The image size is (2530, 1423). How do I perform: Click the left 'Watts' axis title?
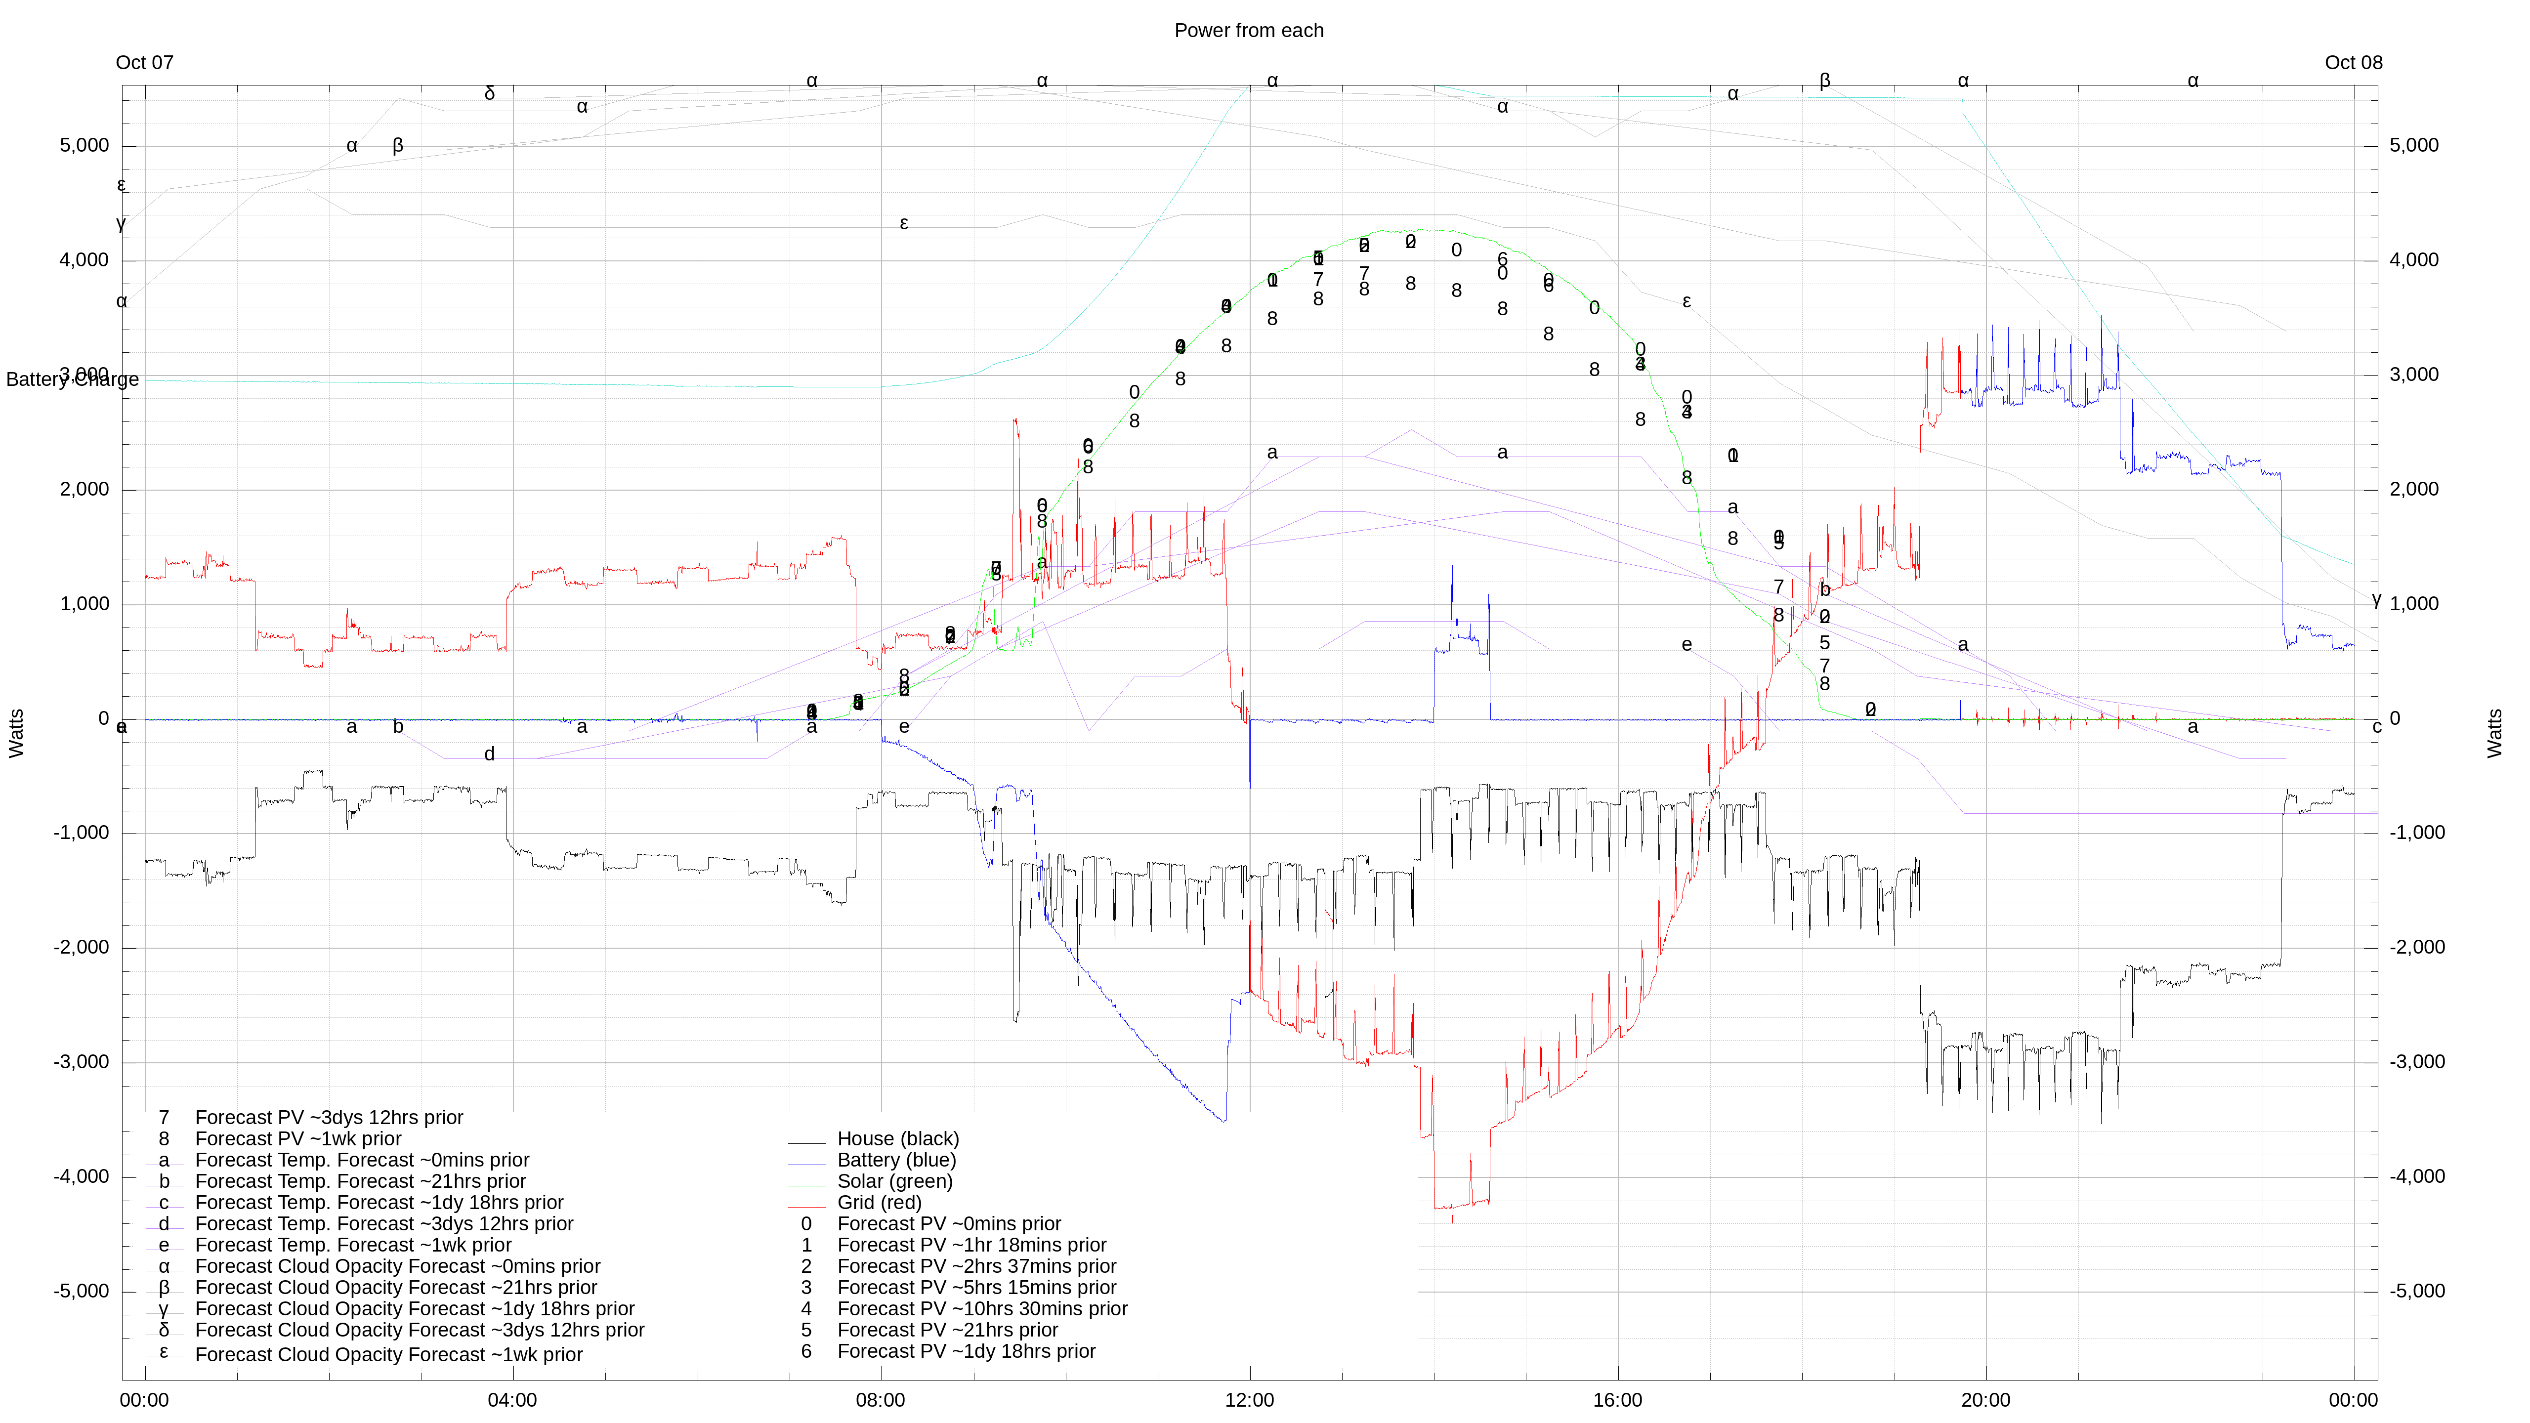coord(16,734)
